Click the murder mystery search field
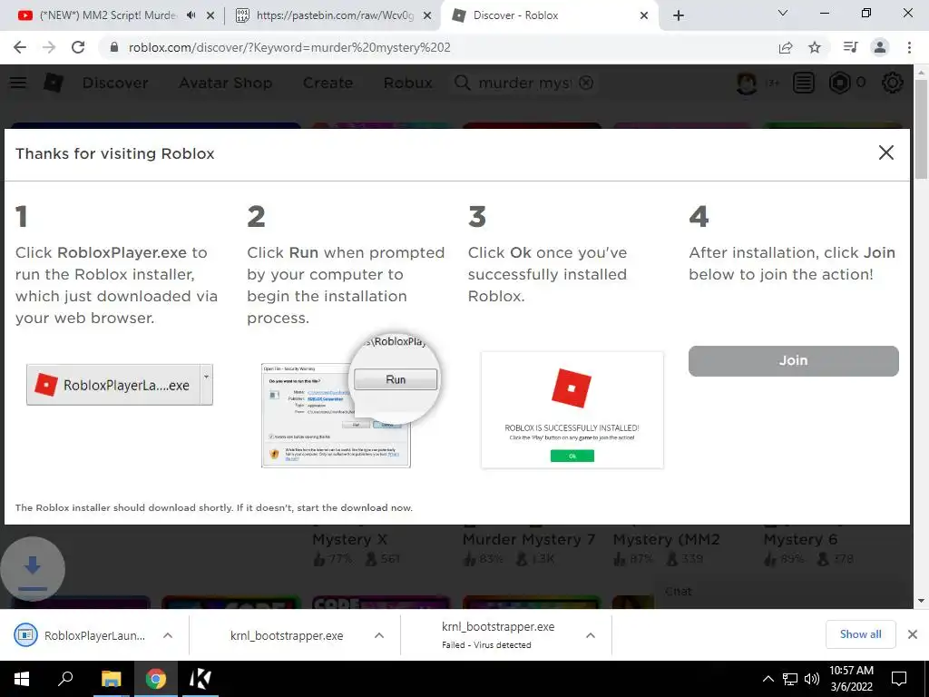Image resolution: width=929 pixels, height=697 pixels. [524, 83]
